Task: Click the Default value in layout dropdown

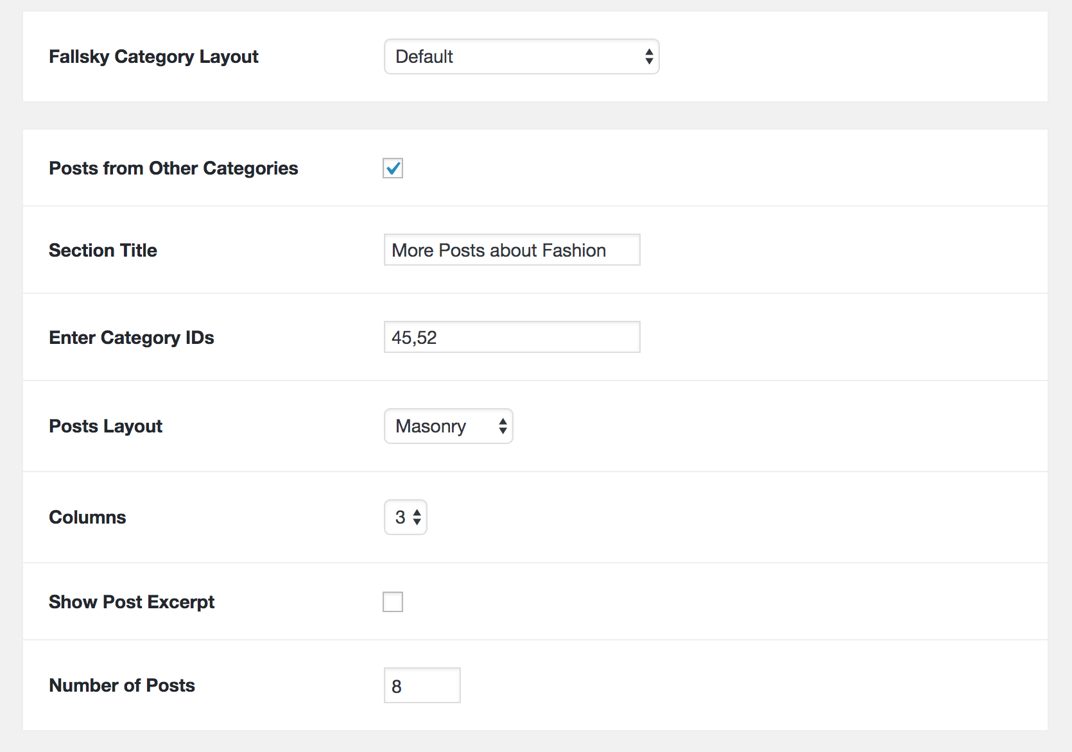Action: click(x=424, y=56)
